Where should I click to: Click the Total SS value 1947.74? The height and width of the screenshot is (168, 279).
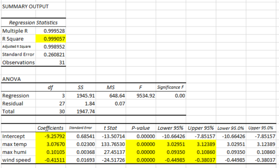(x=86, y=112)
